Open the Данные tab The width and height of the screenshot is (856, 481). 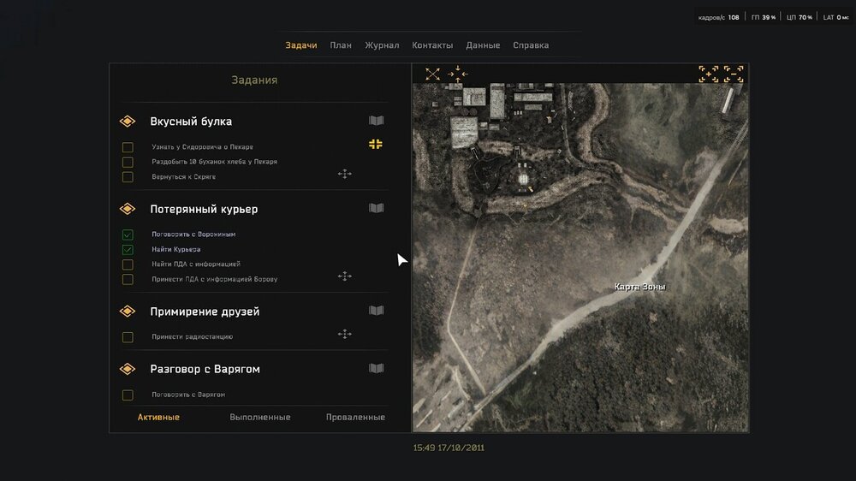coord(483,45)
